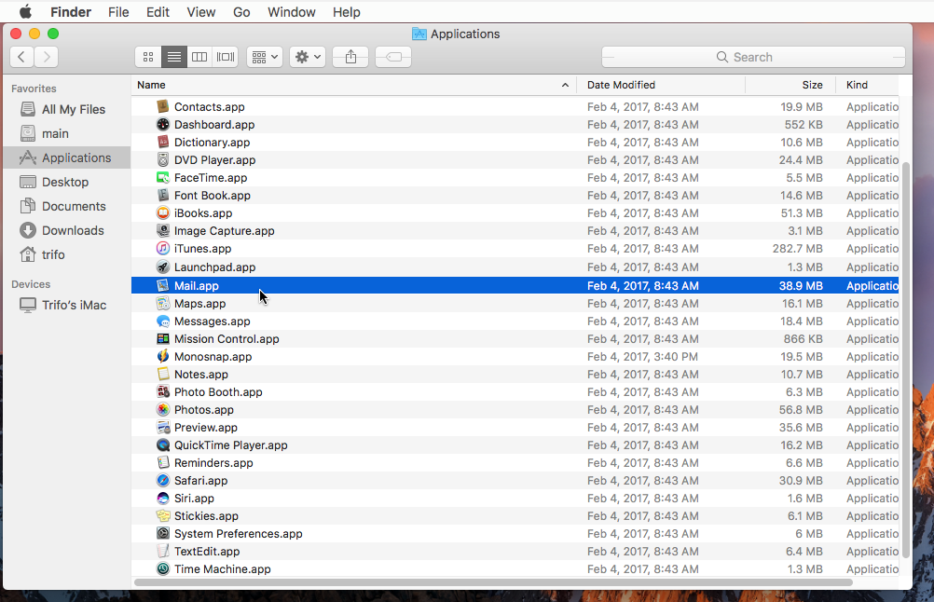Viewport: 934px width, 602px height.
Task: Open the action gear menu
Action: tap(307, 57)
